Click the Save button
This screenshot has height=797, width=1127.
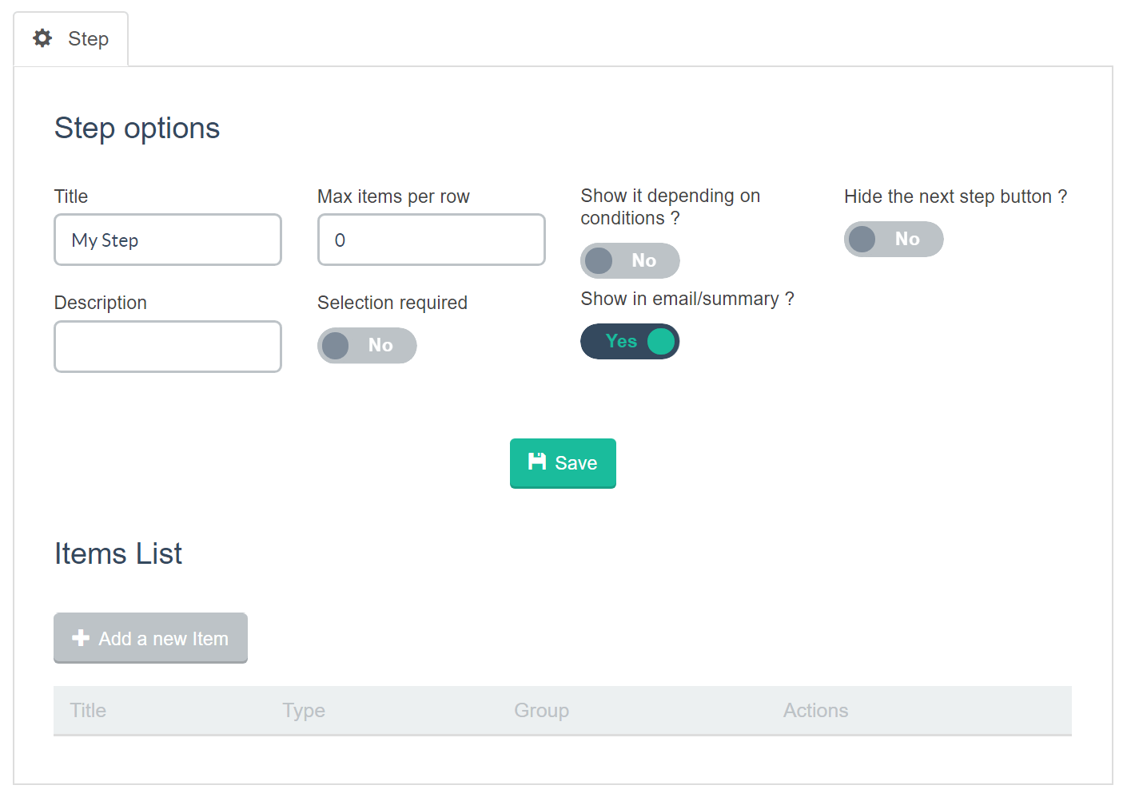coord(563,463)
